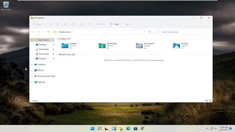
Task: Open the View dropdown menu
Action: (115, 24)
